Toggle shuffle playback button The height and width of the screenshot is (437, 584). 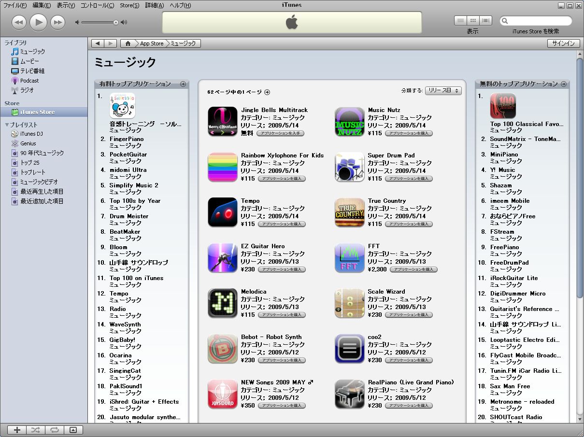click(x=36, y=430)
